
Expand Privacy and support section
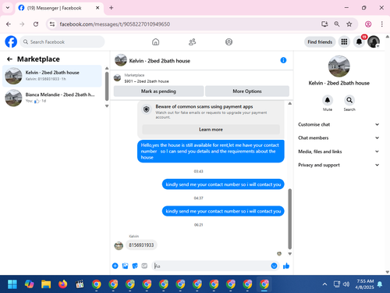339,165
